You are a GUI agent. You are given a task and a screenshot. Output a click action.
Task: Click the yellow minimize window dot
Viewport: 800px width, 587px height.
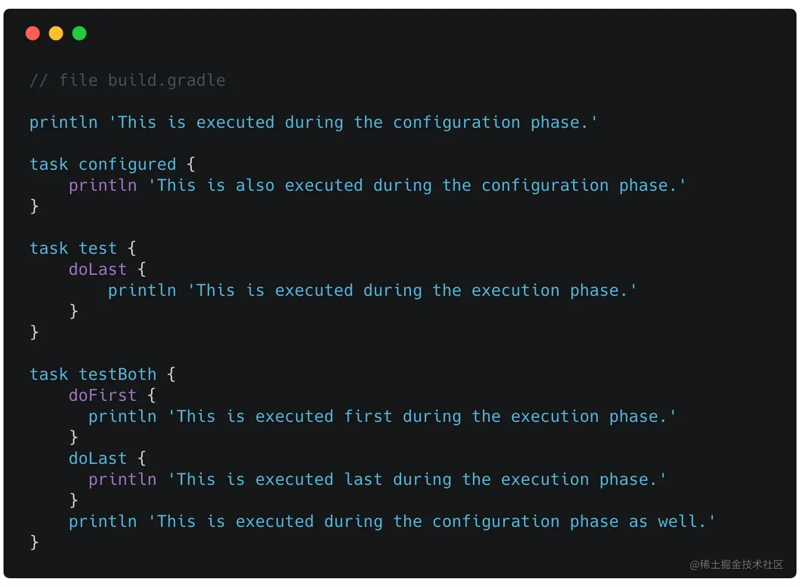[56, 33]
